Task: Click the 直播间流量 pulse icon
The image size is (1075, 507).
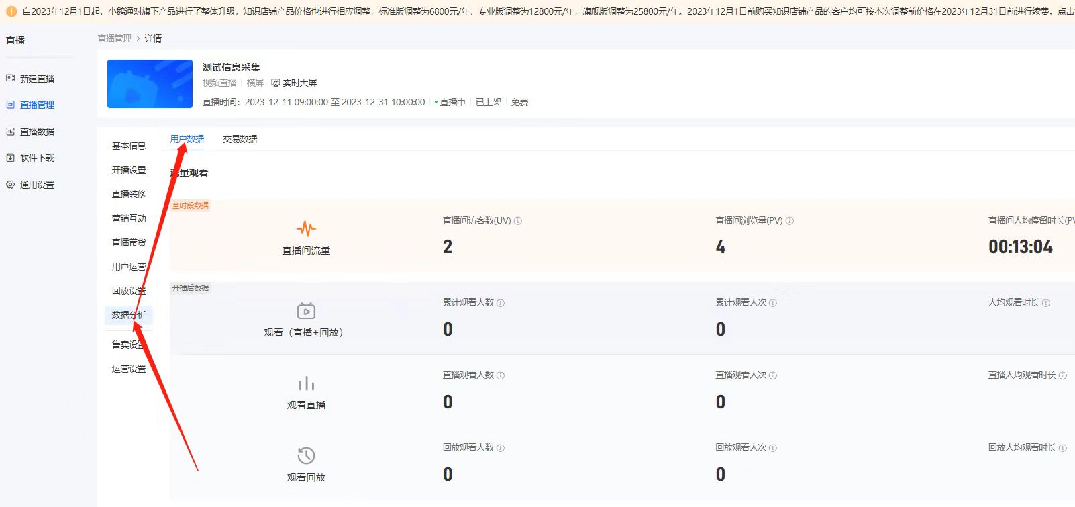Action: coord(306,228)
